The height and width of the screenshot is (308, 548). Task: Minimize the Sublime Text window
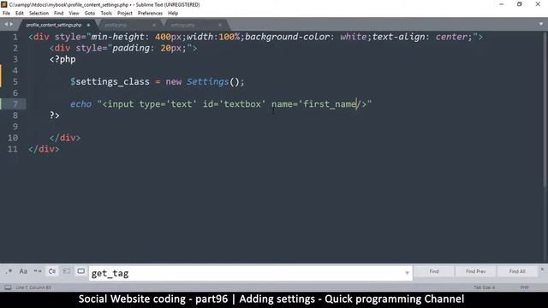[502, 4]
